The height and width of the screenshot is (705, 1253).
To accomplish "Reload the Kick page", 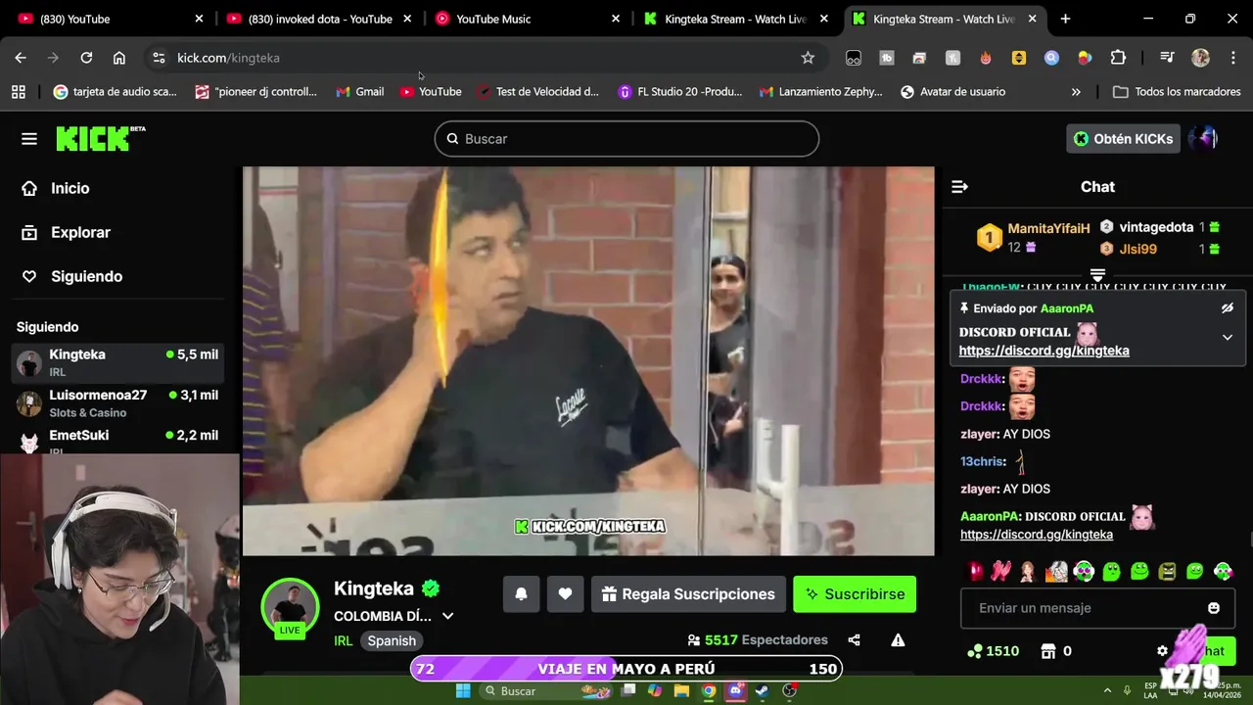I will click(86, 58).
